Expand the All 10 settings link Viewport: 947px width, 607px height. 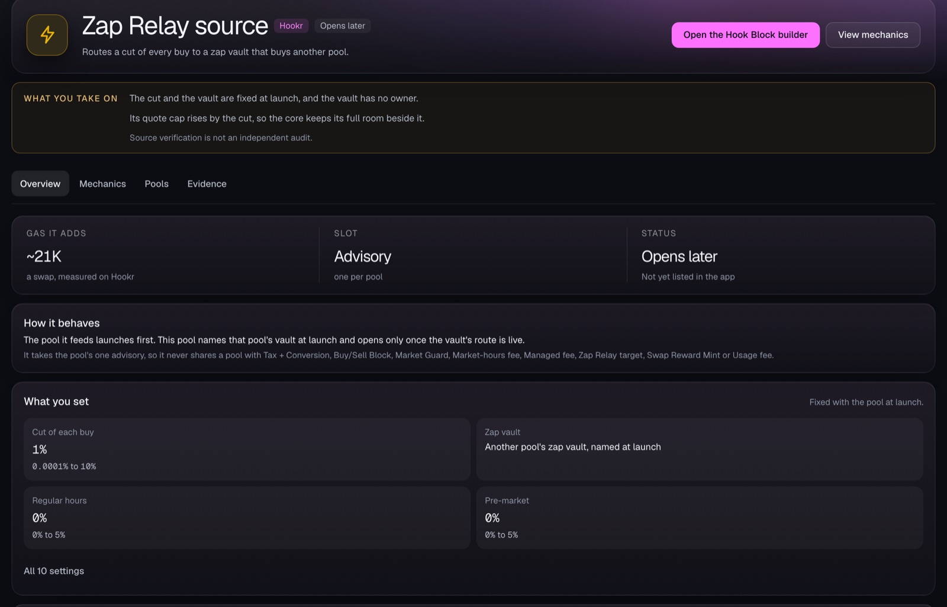tap(54, 571)
